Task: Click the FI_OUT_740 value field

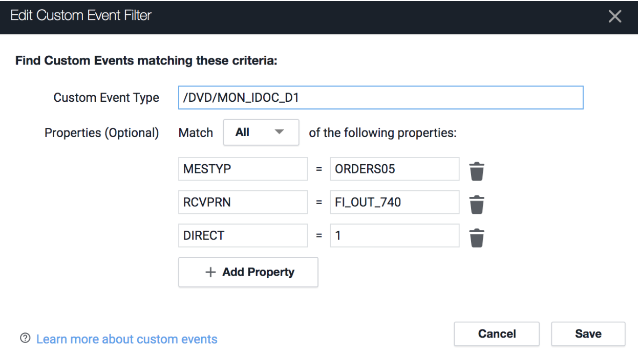Action: click(394, 203)
